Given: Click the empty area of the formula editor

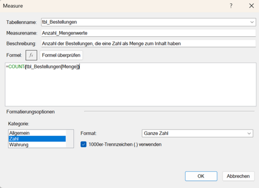Looking at the screenshot, I should [129, 91].
